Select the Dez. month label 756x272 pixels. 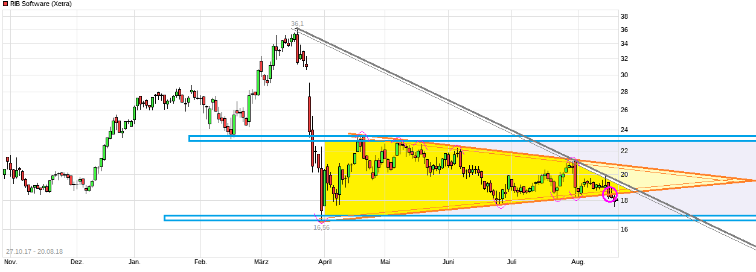[x=77, y=262]
